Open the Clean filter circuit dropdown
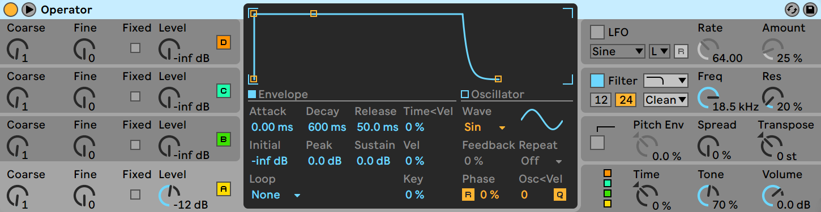This screenshot has height=212, width=821. pos(666,100)
